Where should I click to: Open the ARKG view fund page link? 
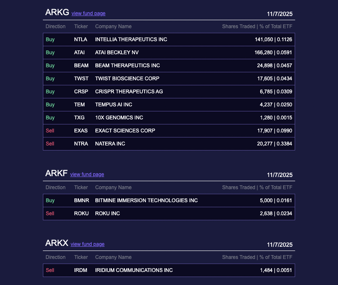(88, 13)
